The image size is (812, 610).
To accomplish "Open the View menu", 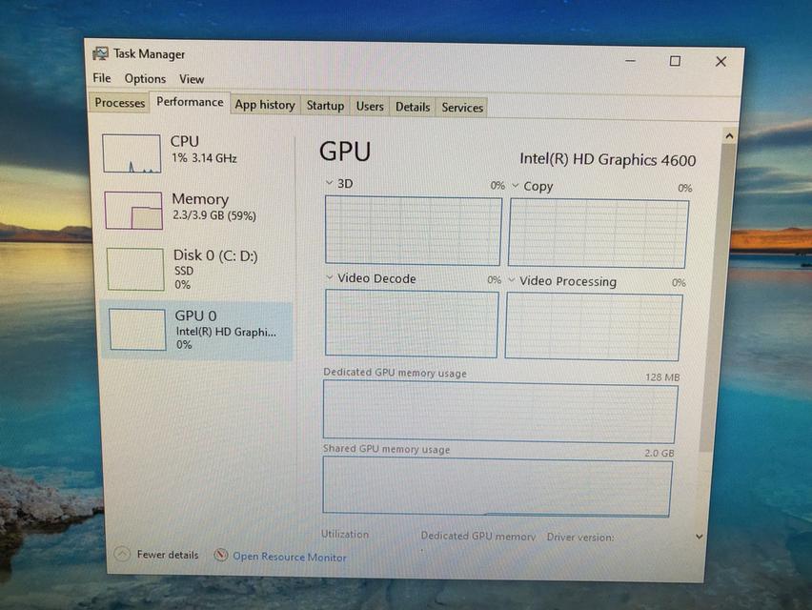I will click(192, 79).
